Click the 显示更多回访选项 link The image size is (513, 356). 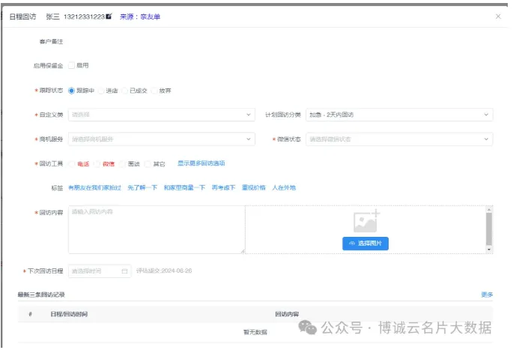pos(201,163)
